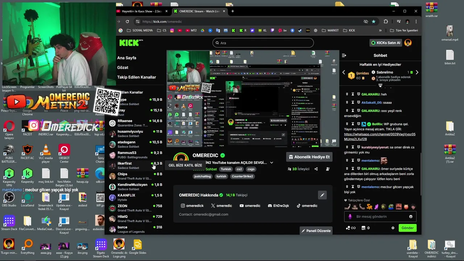Open the Chrome three-dot menu
The image size is (464, 261).
click(416, 21)
